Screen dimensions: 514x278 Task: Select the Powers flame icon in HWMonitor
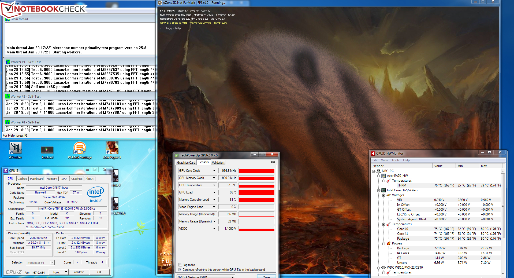tap(388, 243)
